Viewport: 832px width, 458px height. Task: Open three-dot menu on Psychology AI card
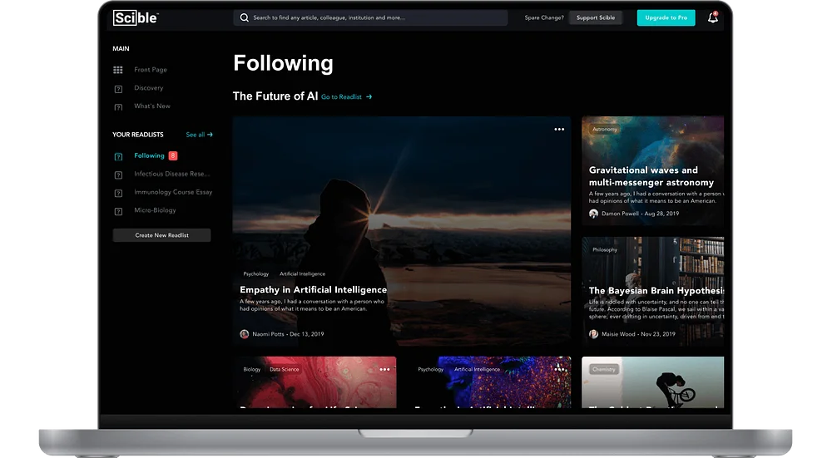point(560,369)
